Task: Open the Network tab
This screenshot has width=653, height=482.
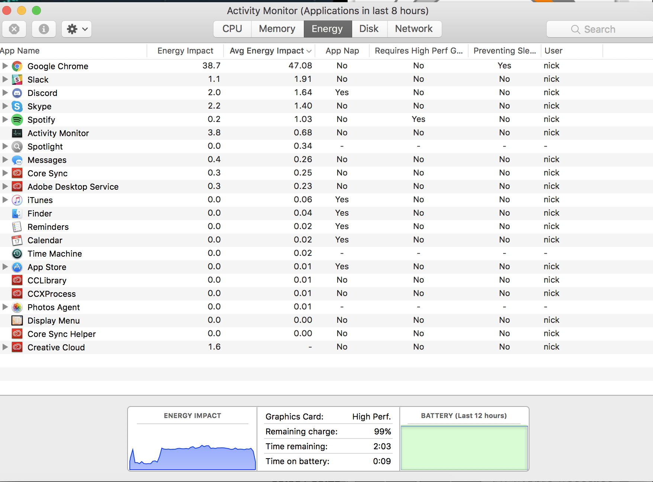Action: click(414, 29)
